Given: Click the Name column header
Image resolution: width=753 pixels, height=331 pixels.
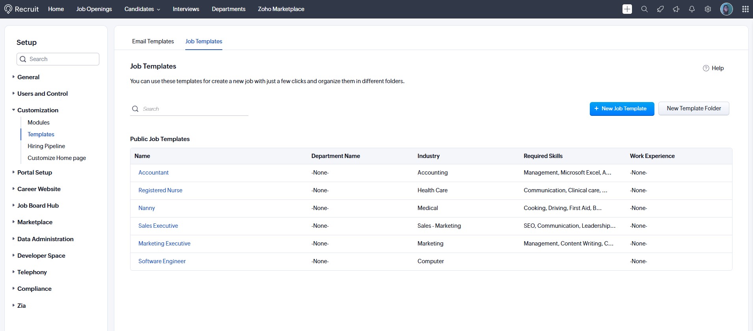Looking at the screenshot, I should pos(142,156).
